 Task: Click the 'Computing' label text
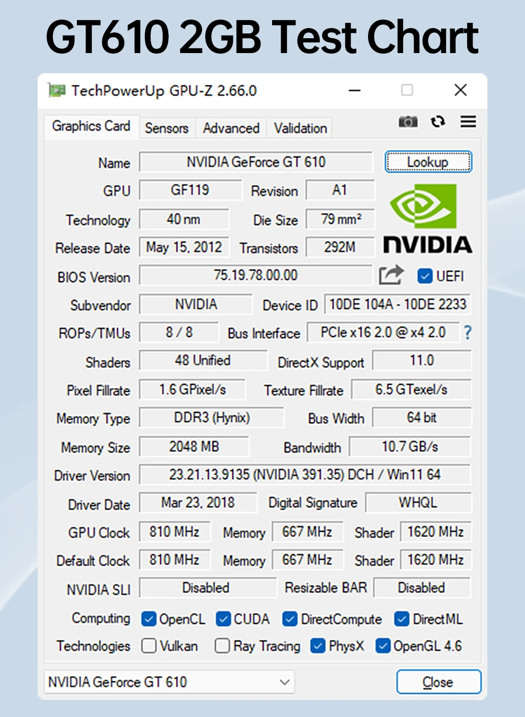pos(101,619)
